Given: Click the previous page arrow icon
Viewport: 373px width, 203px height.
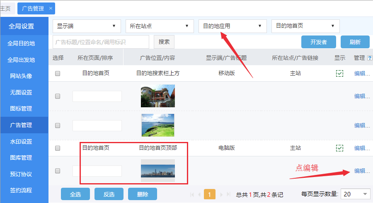Looking at the screenshot, I should click(199, 194).
